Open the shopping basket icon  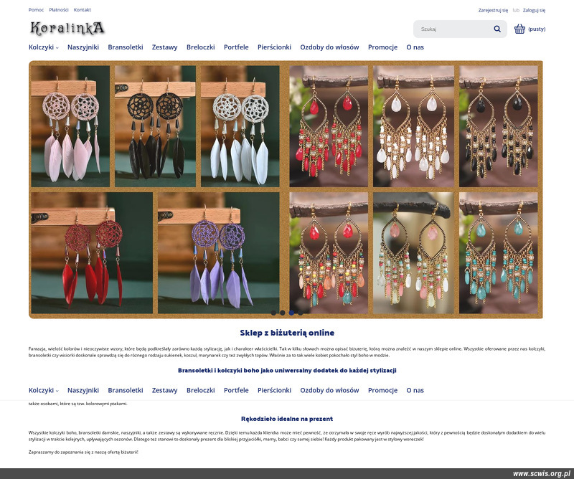click(519, 29)
